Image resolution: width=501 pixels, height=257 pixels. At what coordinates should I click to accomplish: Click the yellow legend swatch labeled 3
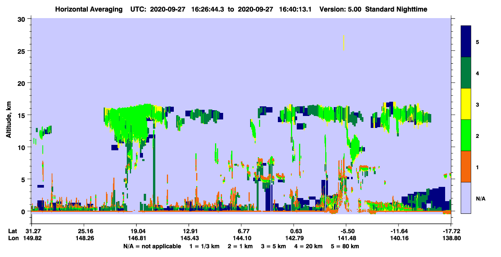coord(466,104)
